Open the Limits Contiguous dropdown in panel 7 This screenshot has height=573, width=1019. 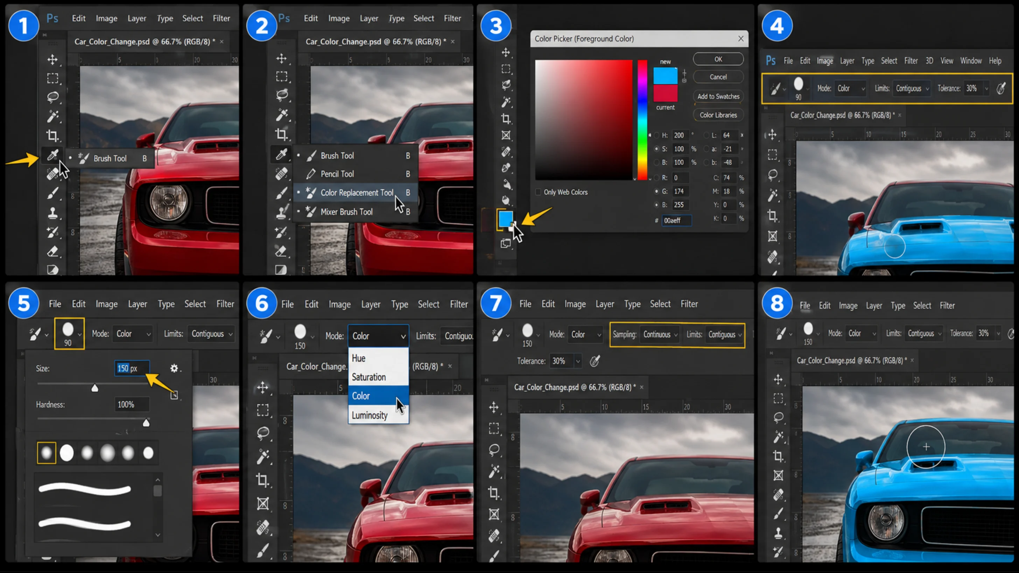[725, 334]
